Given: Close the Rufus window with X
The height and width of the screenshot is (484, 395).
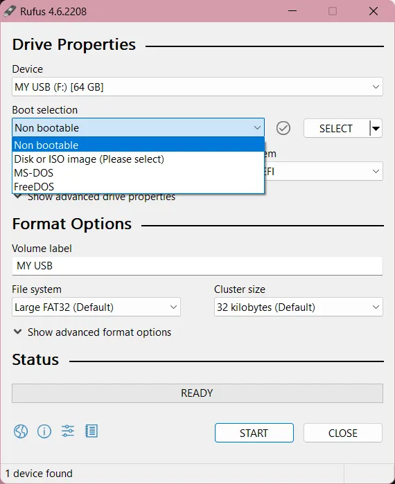Looking at the screenshot, I should click(374, 11).
